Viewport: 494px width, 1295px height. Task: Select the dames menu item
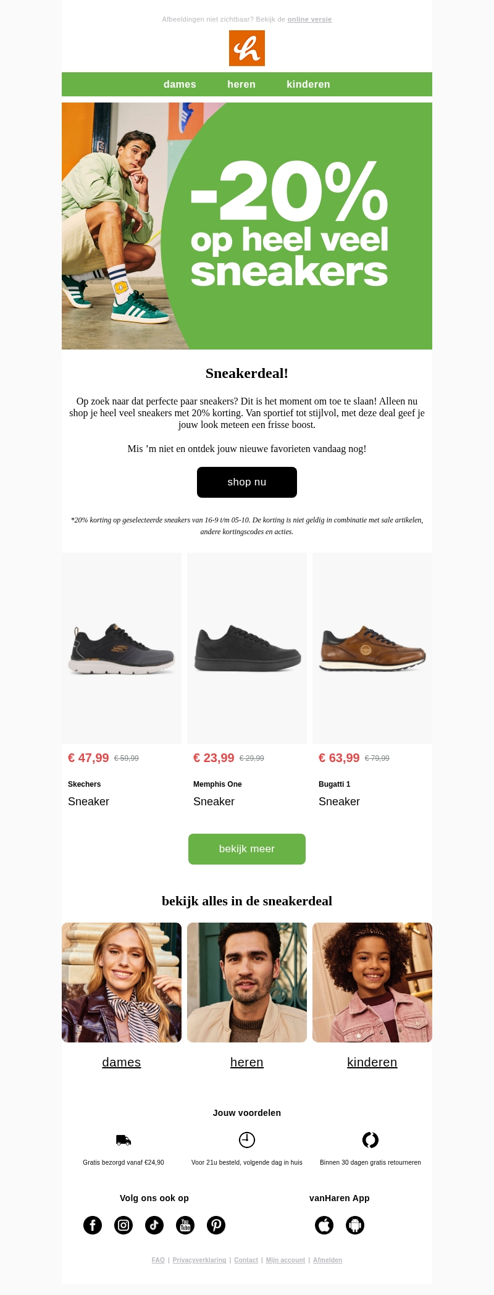180,85
